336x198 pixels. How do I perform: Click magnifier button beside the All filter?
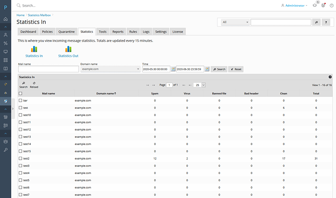point(316,22)
